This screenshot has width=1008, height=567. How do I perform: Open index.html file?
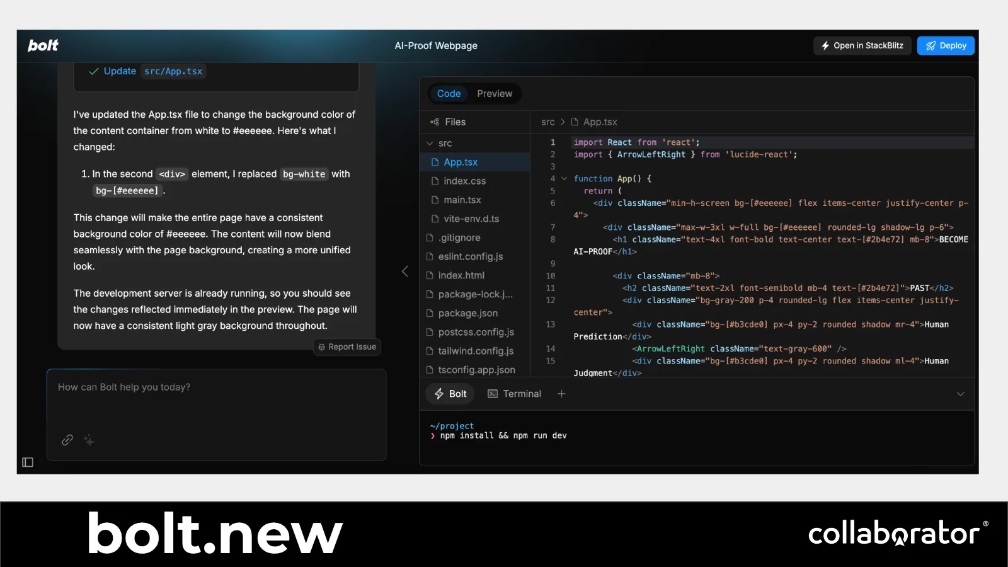pos(475,275)
